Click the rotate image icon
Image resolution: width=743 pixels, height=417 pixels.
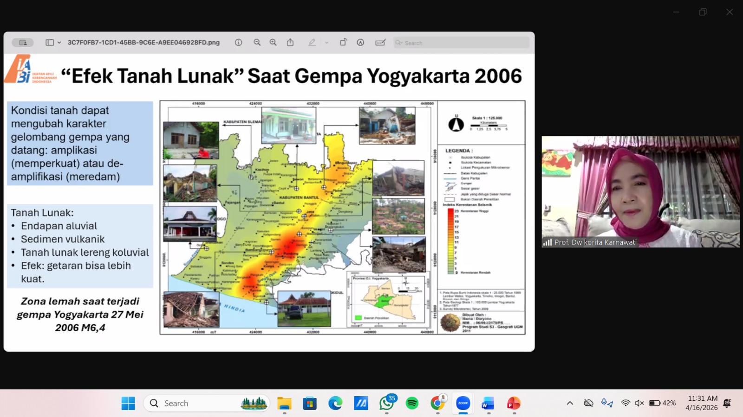(343, 43)
